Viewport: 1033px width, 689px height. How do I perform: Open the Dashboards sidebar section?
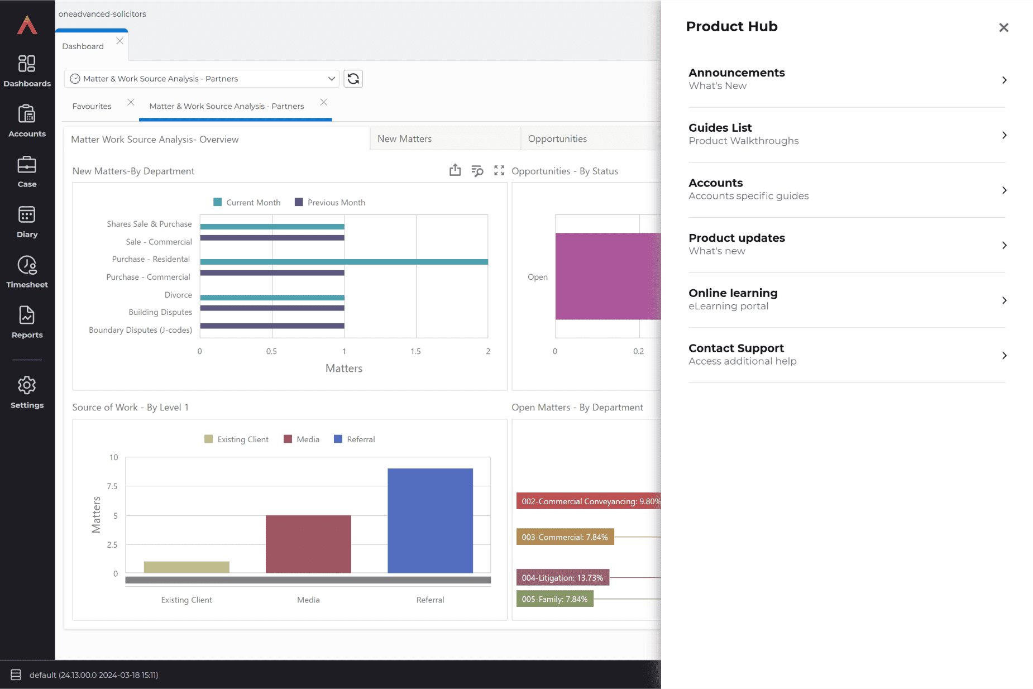point(27,71)
